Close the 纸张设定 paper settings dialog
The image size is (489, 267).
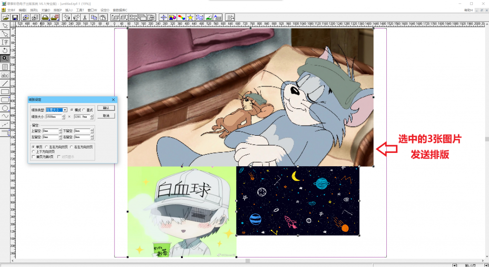[113, 99]
